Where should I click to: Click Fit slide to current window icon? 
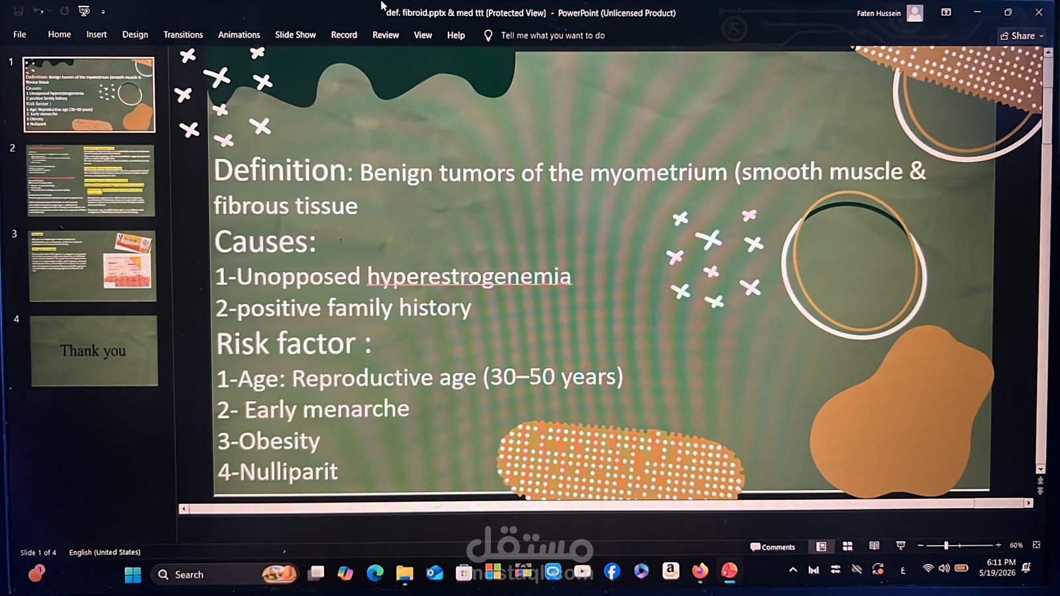click(1037, 544)
